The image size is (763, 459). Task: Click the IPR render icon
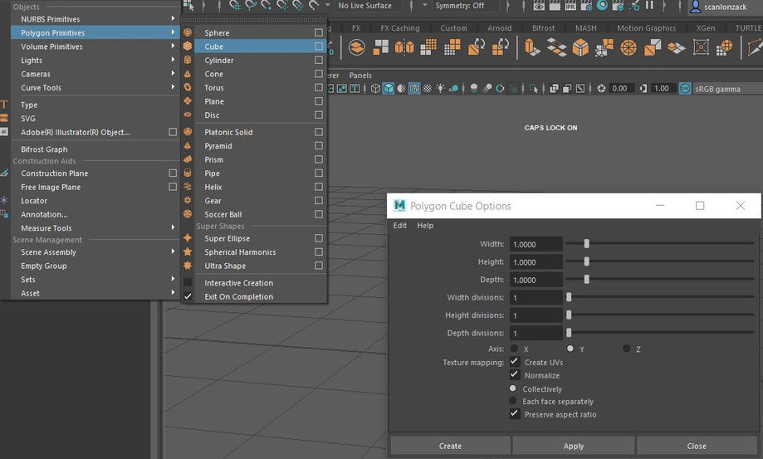tap(570, 6)
